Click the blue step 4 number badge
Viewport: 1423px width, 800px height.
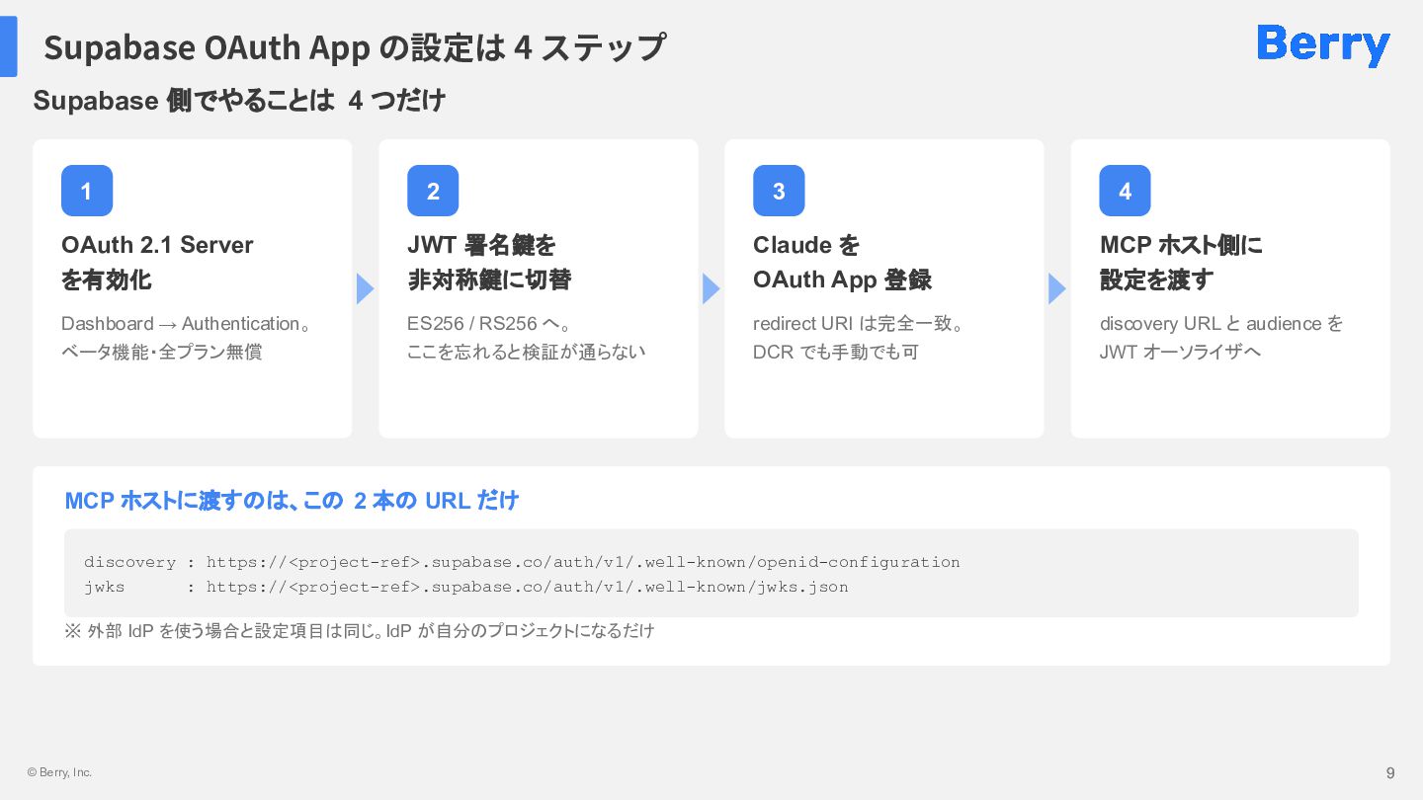1125,191
